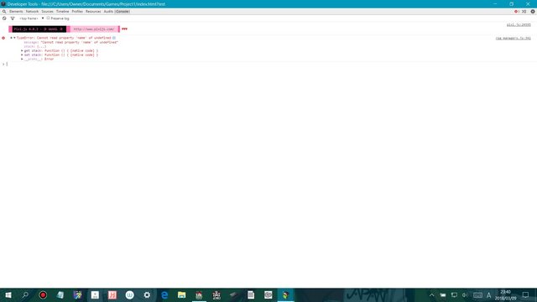Open the Action Center notification icon
Image resolution: width=537 pixels, height=302 pixels.
pyautogui.click(x=525, y=294)
